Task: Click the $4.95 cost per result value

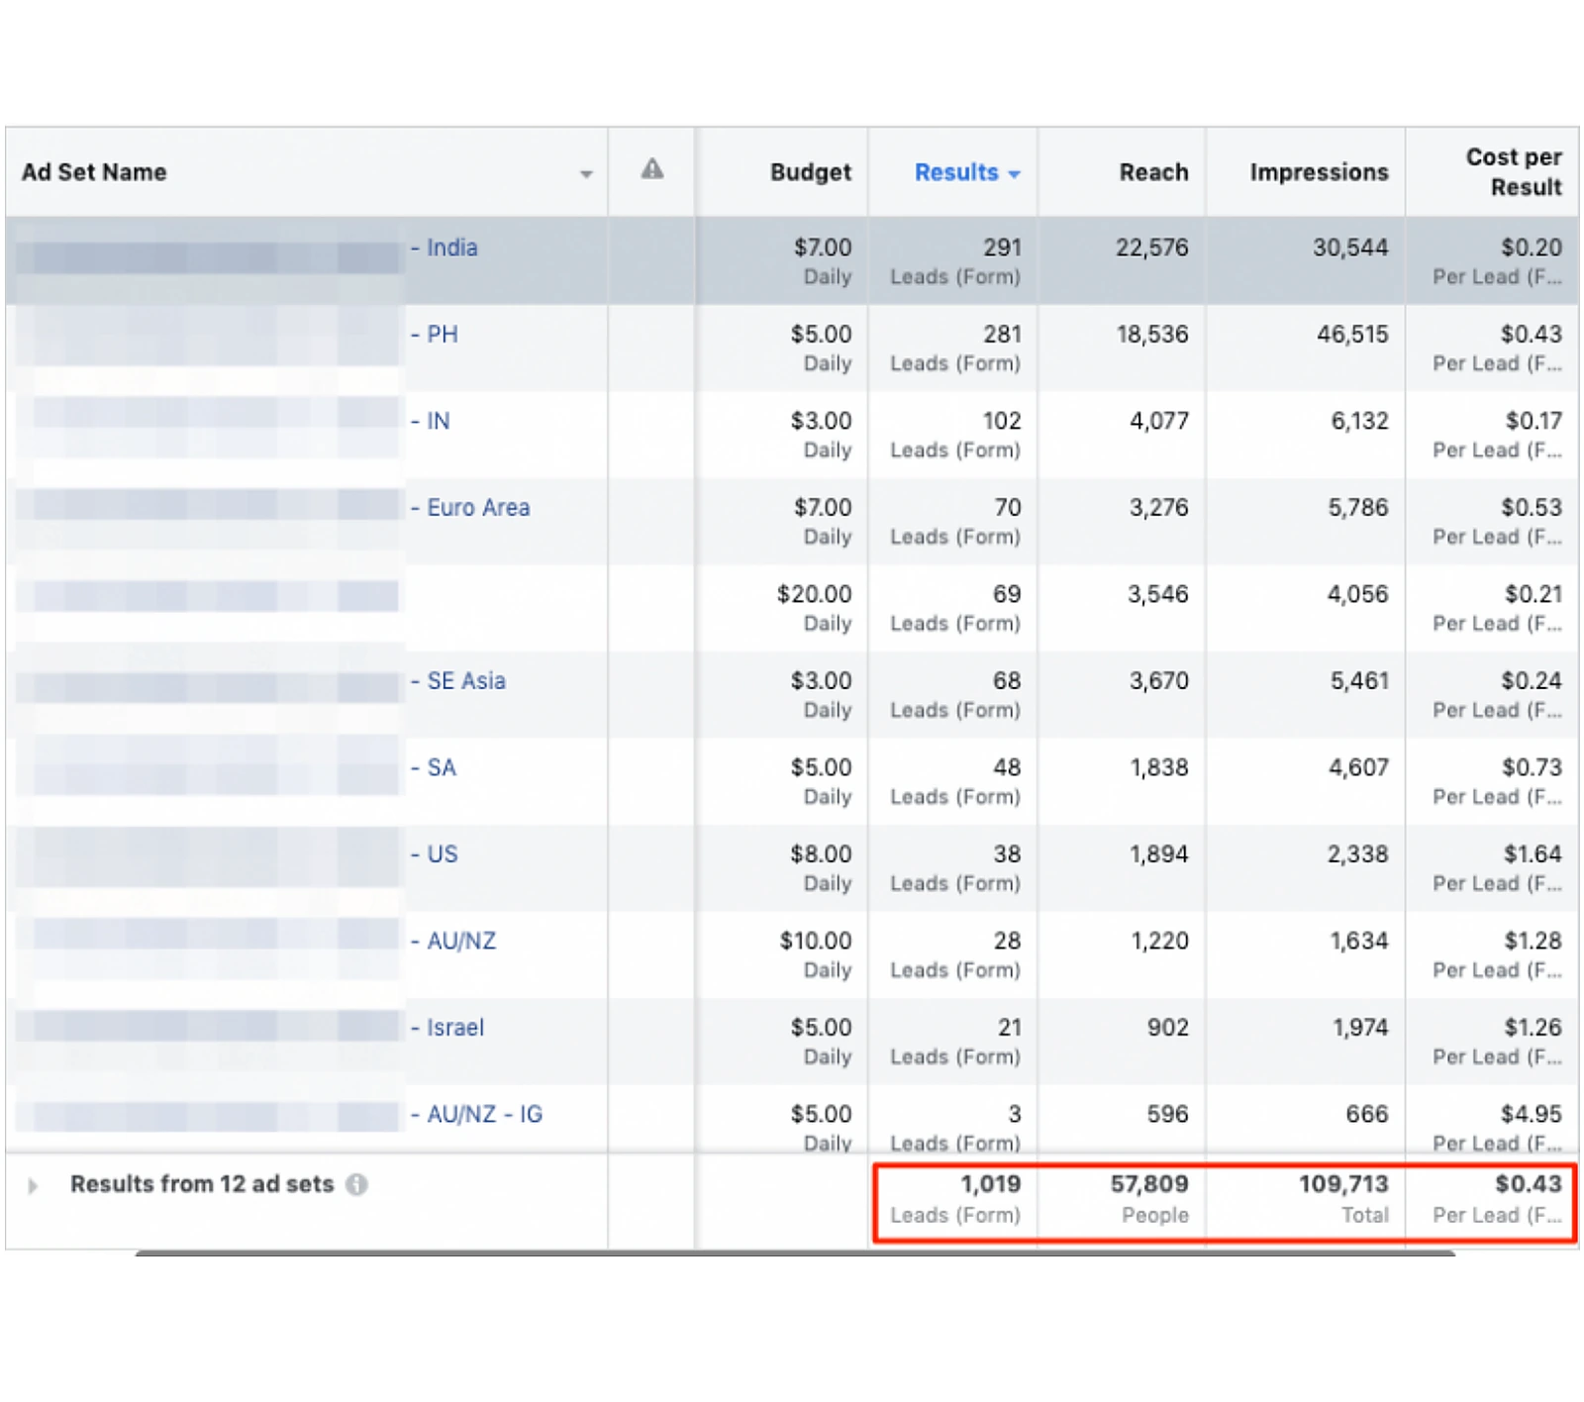Action: 1532,1114
